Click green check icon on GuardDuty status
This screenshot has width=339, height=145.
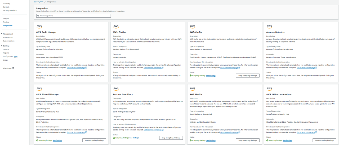click(x=114, y=138)
